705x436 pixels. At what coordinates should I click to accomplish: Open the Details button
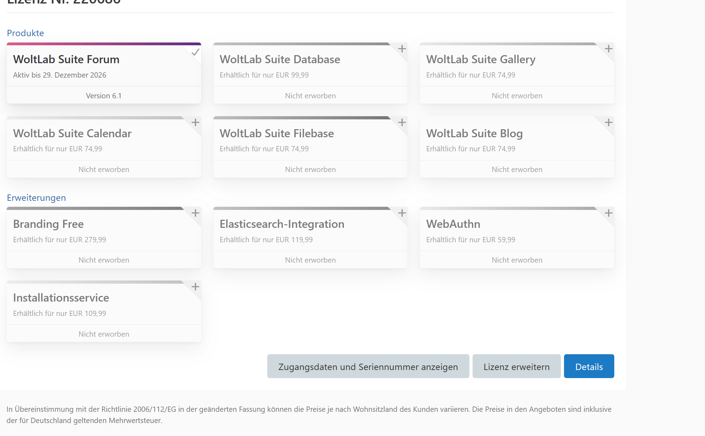pyautogui.click(x=589, y=366)
